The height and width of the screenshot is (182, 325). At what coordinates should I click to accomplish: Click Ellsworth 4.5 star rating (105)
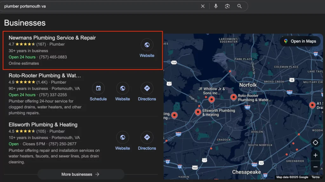click(27, 131)
